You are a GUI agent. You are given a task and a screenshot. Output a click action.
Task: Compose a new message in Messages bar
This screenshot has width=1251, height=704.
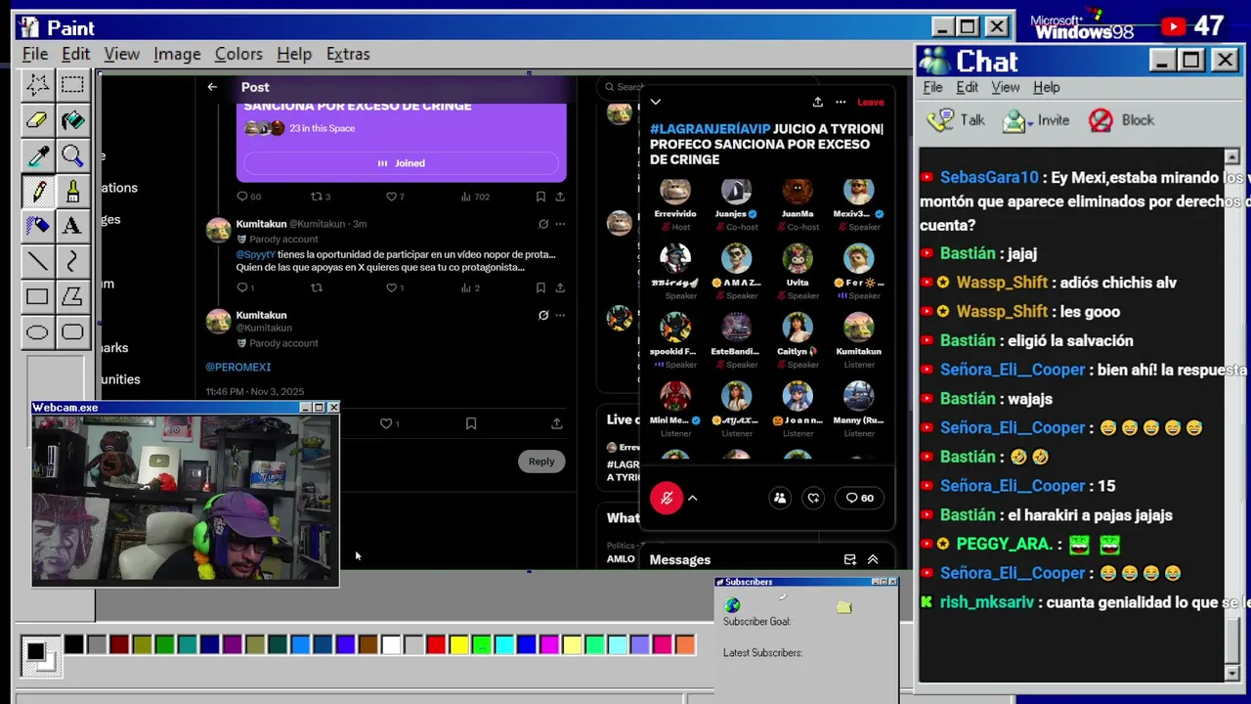tap(850, 559)
